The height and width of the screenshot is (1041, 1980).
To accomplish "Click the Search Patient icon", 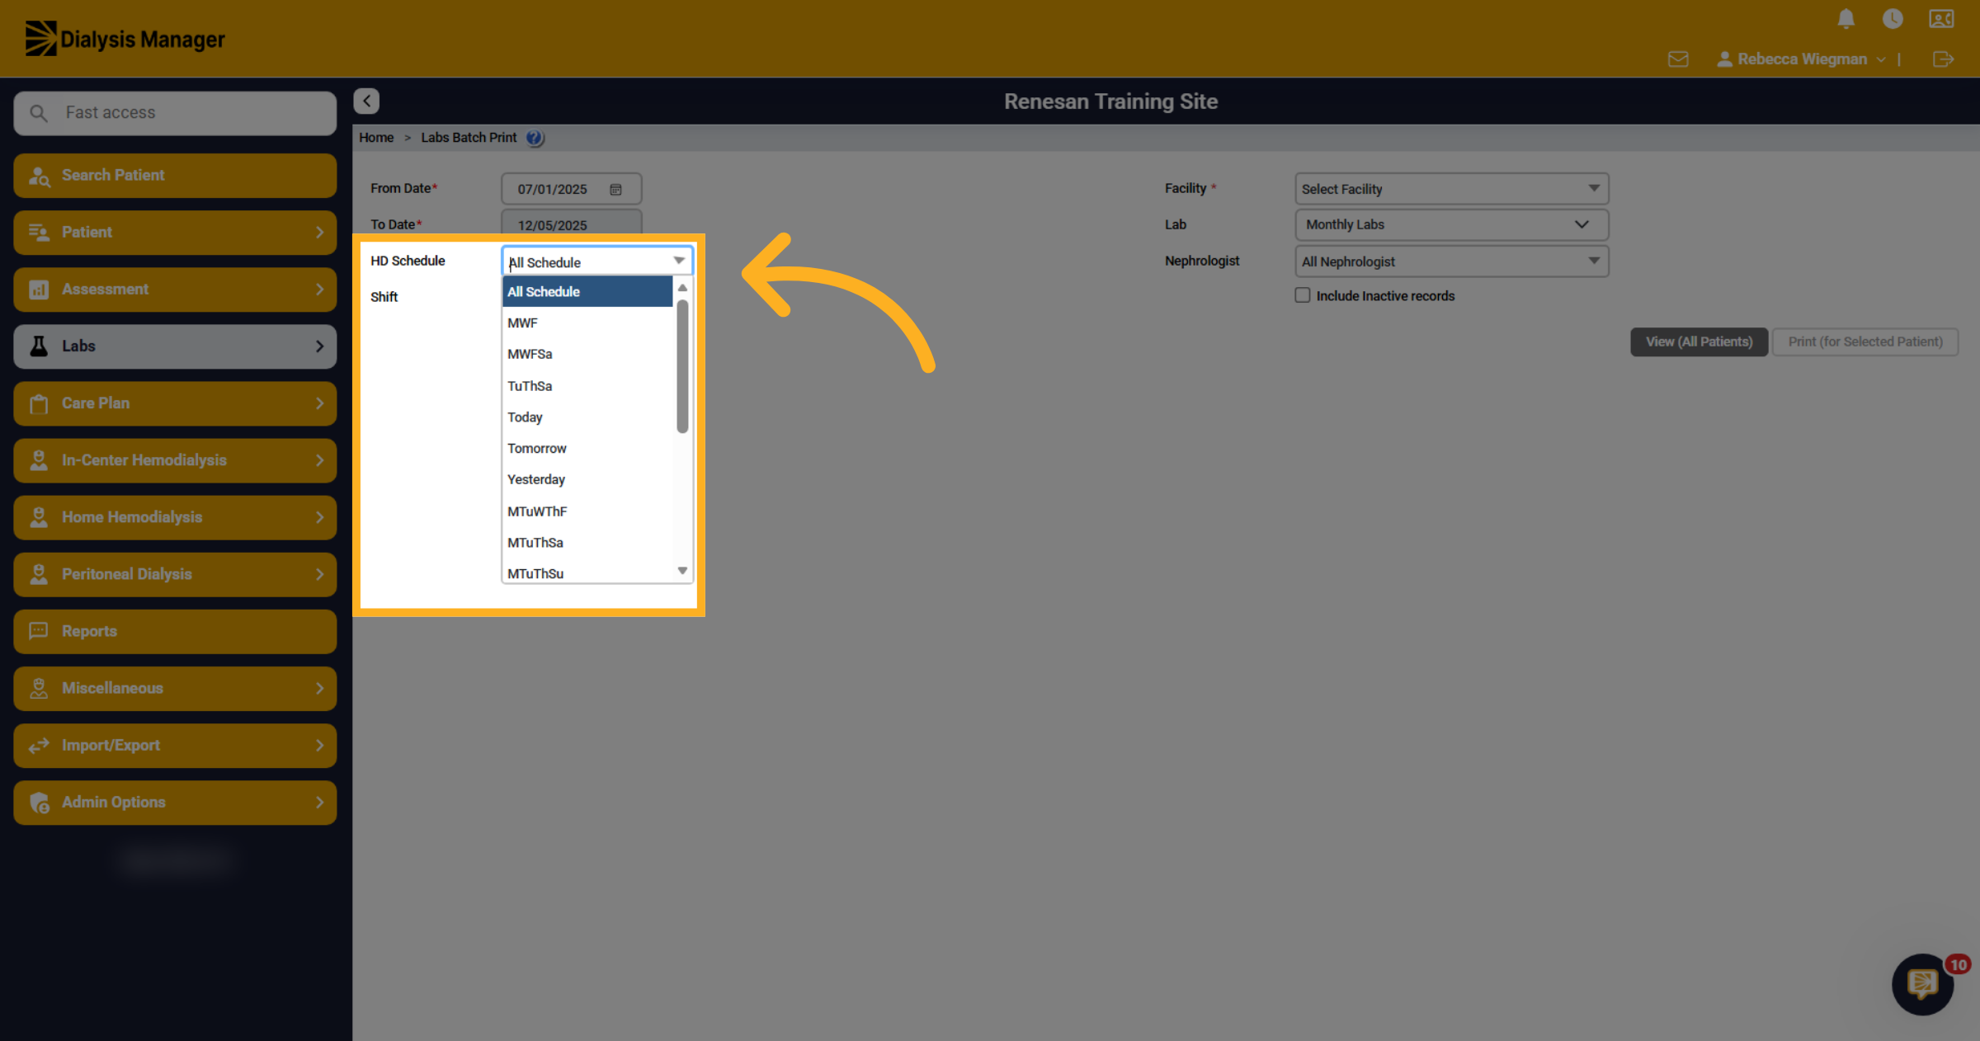I will (39, 176).
